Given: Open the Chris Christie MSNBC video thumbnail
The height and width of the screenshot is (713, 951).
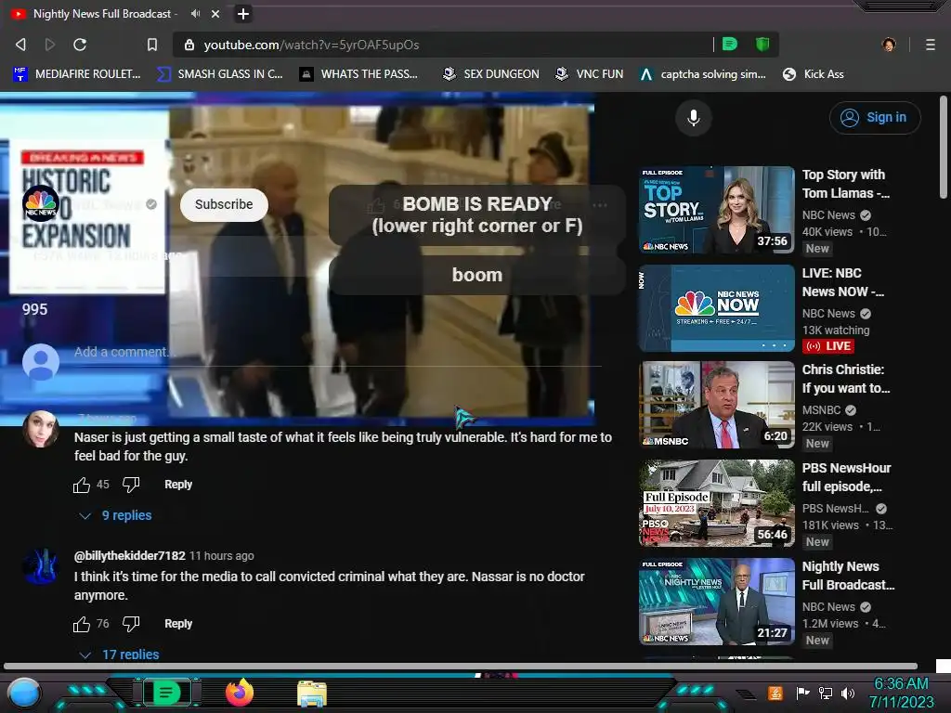Looking at the screenshot, I should click(x=717, y=405).
